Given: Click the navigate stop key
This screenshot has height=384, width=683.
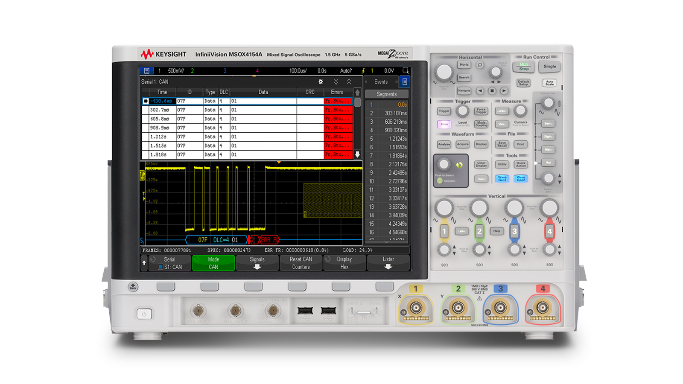Looking at the screenshot, I should pyautogui.click(x=492, y=91).
